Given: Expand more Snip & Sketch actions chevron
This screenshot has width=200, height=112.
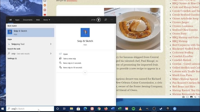Looking at the screenshot, I should 85,73.
